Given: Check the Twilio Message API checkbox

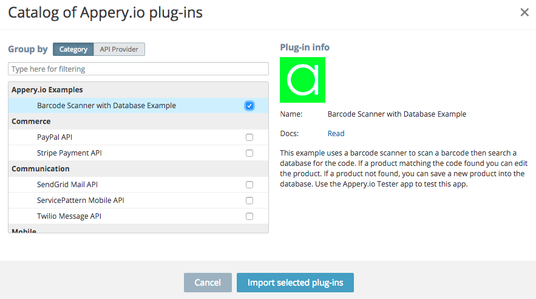Looking at the screenshot, I should 249,216.
